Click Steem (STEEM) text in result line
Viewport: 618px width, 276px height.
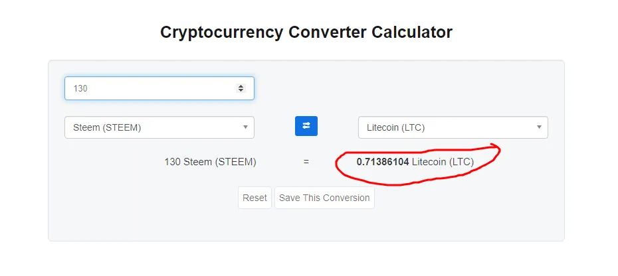click(x=220, y=162)
